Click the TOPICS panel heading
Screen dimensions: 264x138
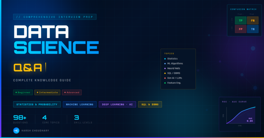pos(169,54)
